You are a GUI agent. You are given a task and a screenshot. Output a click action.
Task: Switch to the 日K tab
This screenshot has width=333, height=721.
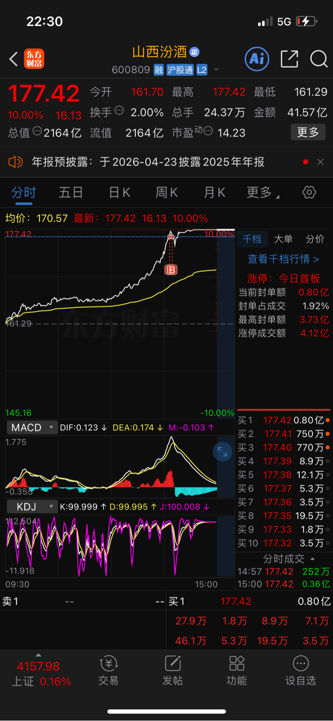[119, 192]
